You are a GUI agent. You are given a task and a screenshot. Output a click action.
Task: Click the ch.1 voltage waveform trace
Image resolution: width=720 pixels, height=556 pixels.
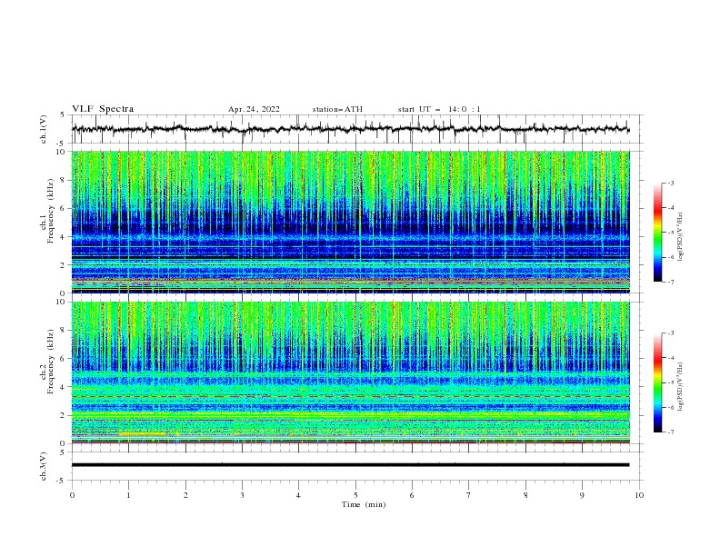[350, 129]
